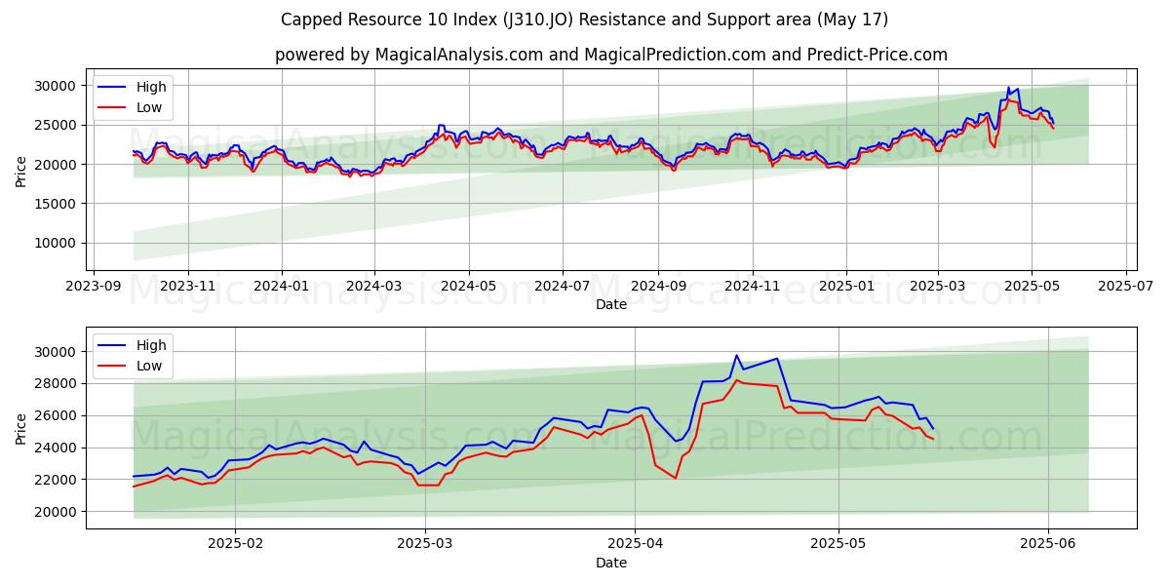Viewport: 1170px width, 585px height.
Task: Click 'Low' legend label in top chart
Action: (149, 108)
